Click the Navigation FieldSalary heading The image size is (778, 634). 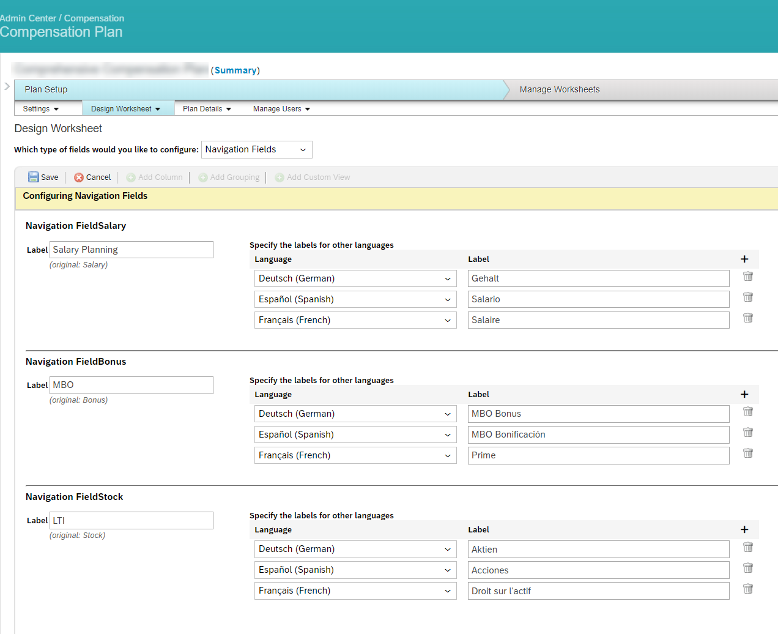[x=76, y=226]
